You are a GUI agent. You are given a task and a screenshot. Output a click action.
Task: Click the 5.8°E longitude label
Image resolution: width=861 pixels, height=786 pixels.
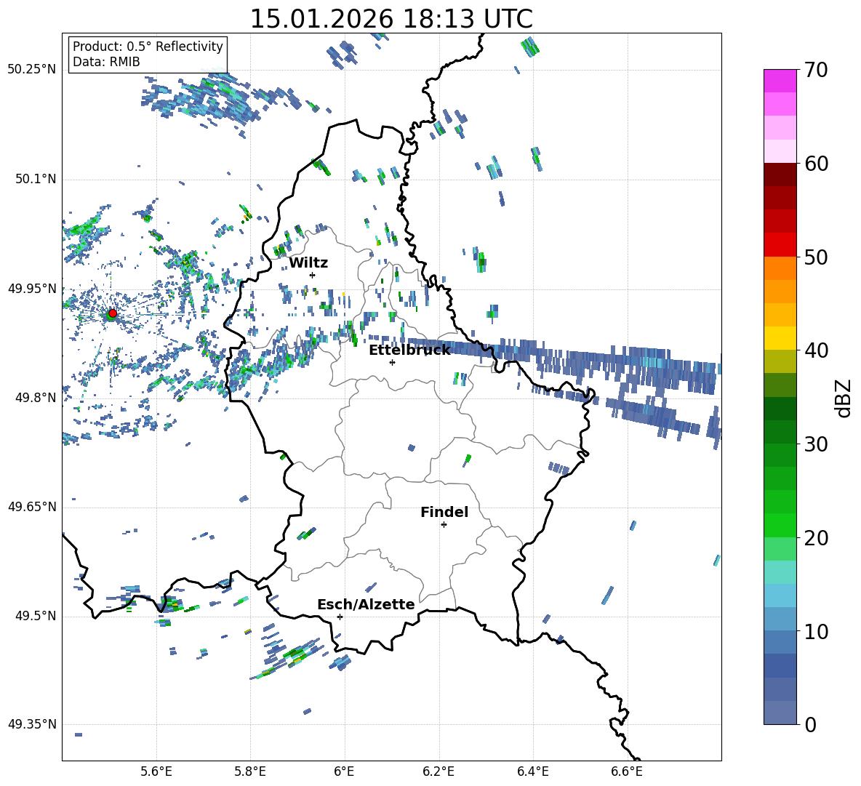pyautogui.click(x=250, y=771)
